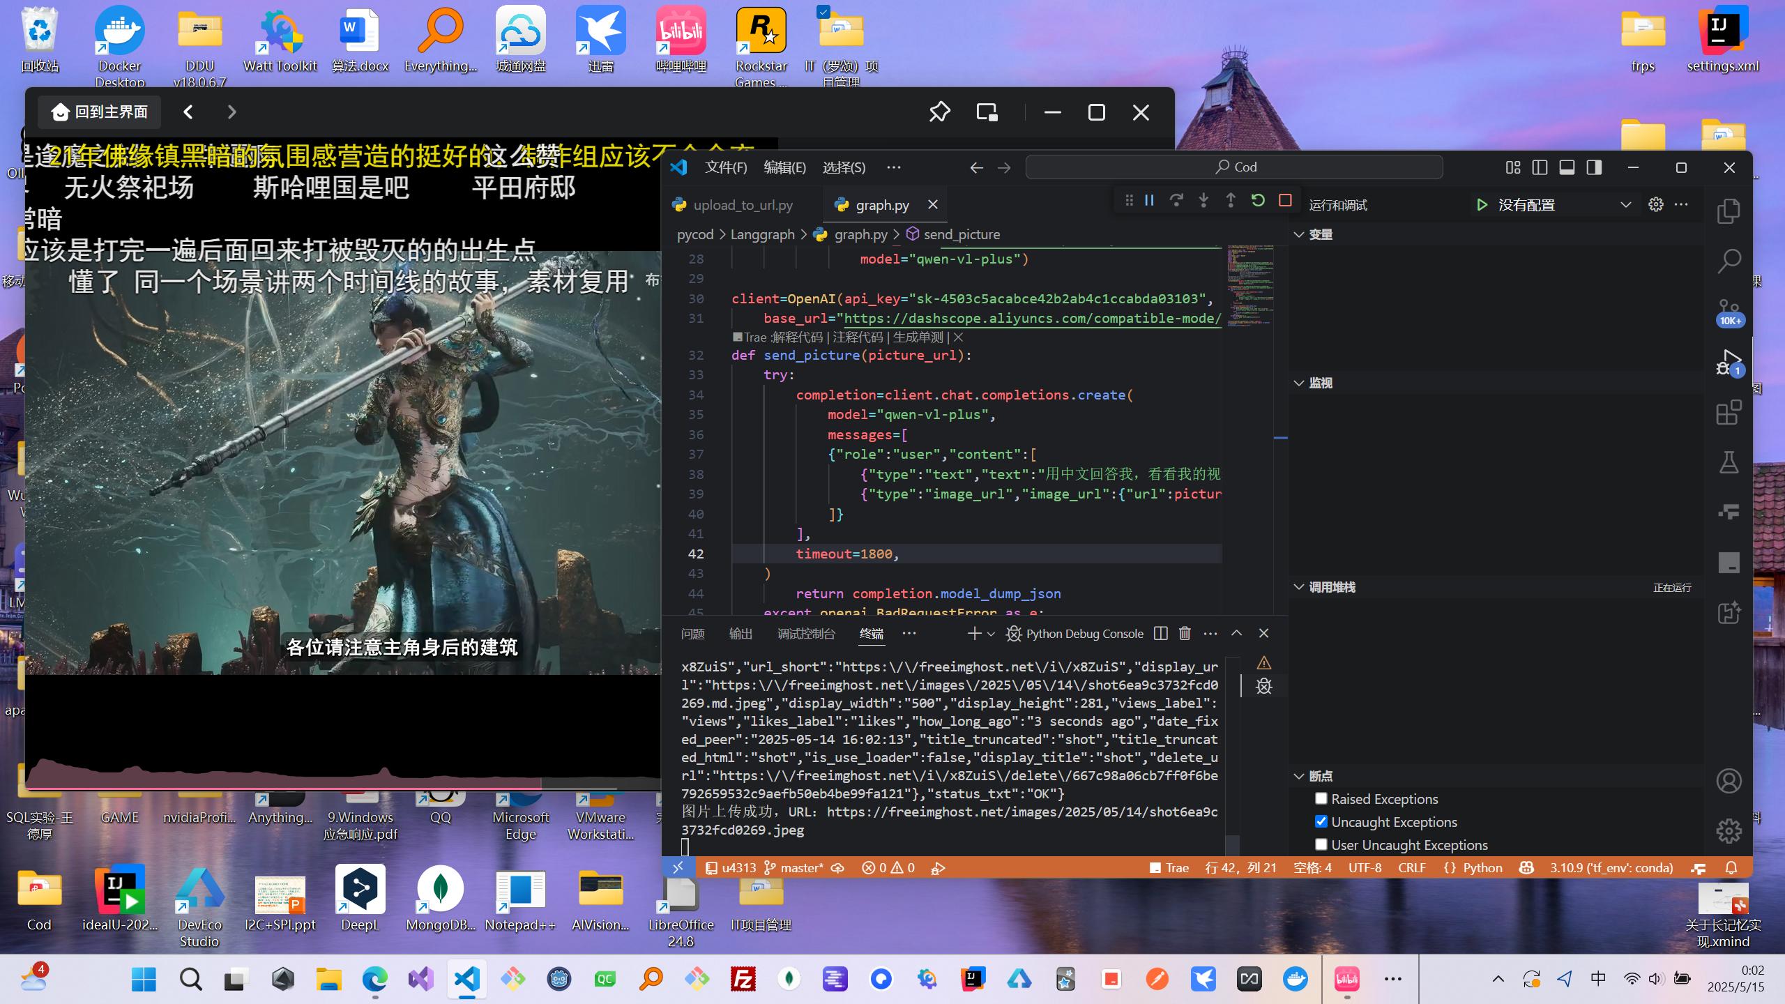Start debugging with the green play icon
This screenshot has height=1004, width=1785.
click(1482, 205)
